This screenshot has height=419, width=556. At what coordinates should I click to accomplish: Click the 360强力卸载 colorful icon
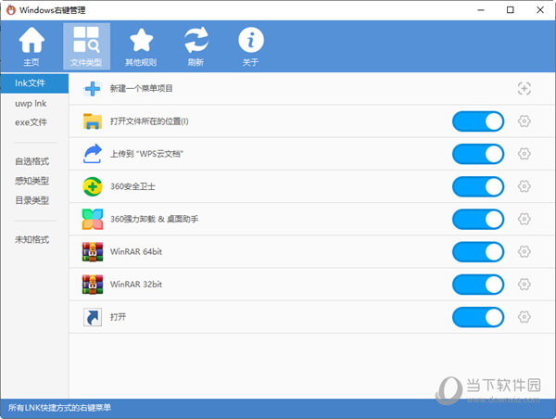tap(93, 219)
